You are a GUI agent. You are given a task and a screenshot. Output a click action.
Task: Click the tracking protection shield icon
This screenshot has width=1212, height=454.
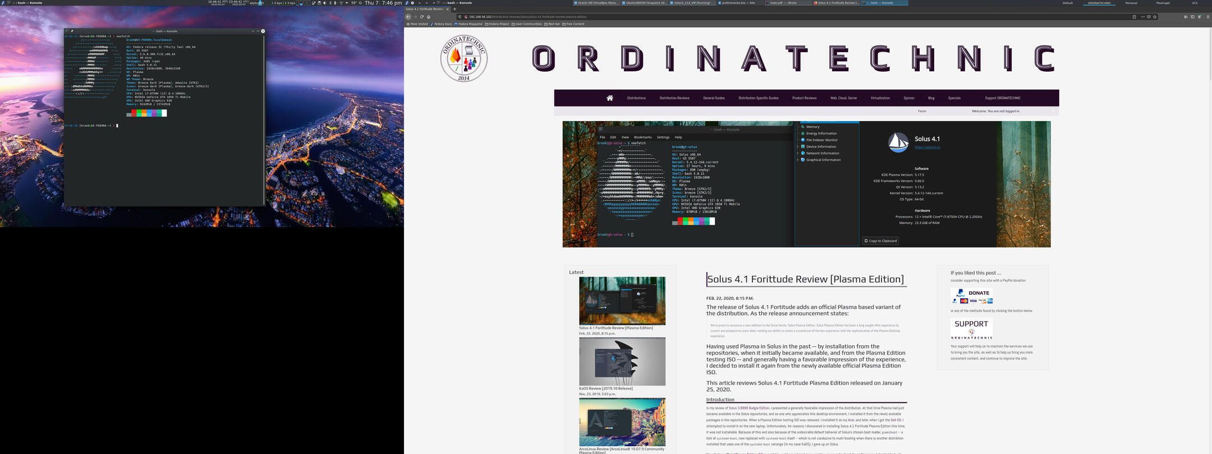(x=460, y=17)
